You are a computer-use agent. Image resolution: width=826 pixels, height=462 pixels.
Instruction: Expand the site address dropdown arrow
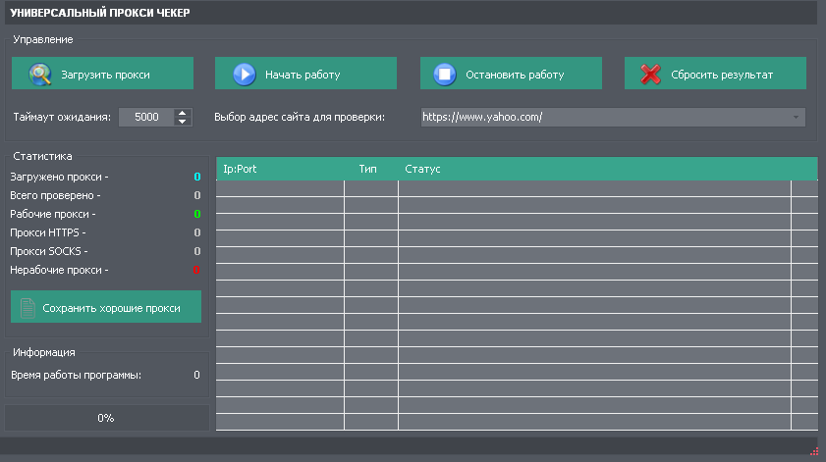pyautogui.click(x=795, y=118)
